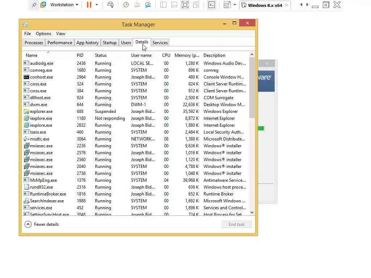Sort by the Status column header
Screen dimensions: 371x278
101,55
